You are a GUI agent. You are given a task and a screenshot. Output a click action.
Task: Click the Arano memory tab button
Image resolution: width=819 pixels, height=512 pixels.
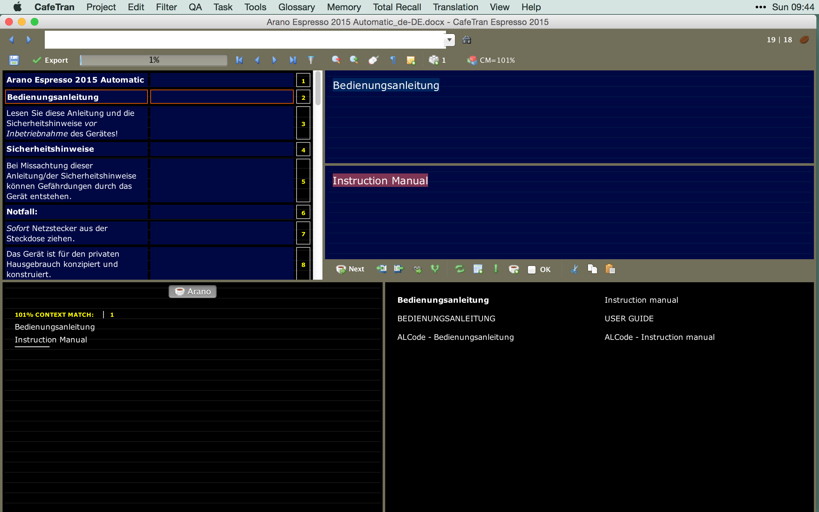click(193, 292)
